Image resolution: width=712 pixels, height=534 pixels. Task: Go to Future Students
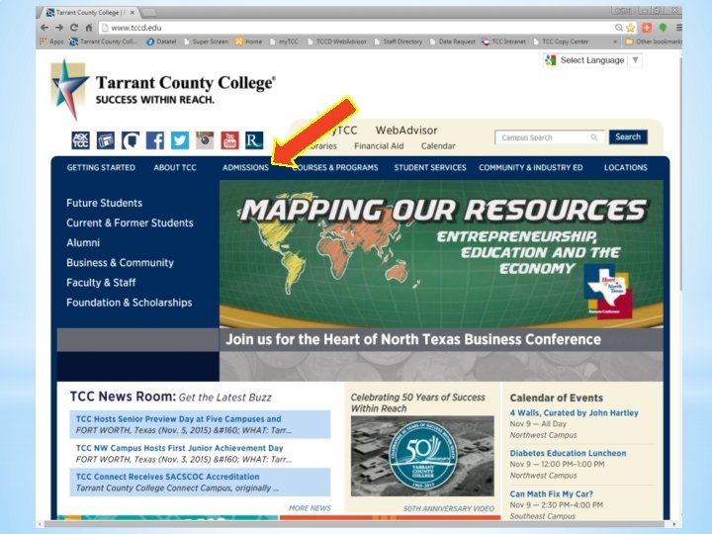tap(104, 203)
